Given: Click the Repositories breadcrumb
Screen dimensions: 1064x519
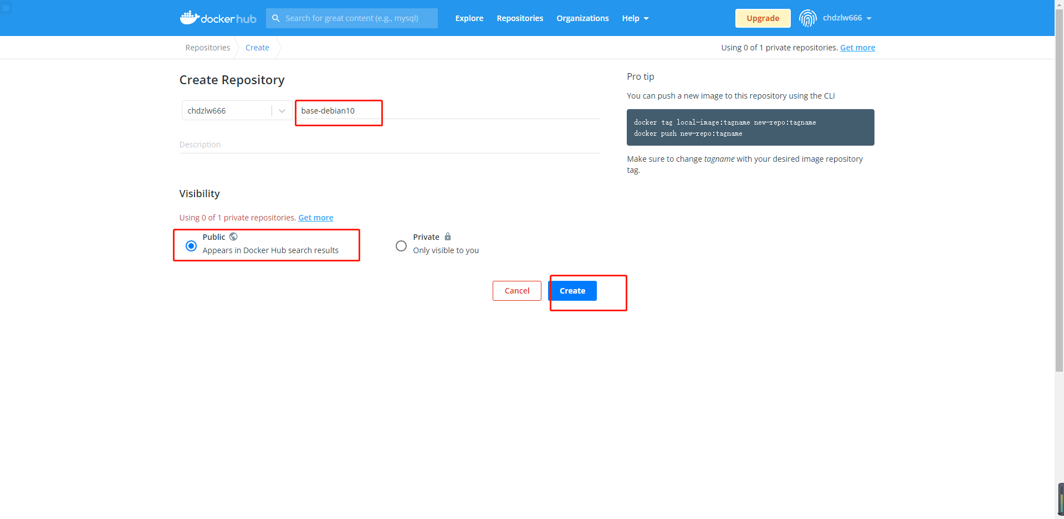Looking at the screenshot, I should click(x=208, y=48).
